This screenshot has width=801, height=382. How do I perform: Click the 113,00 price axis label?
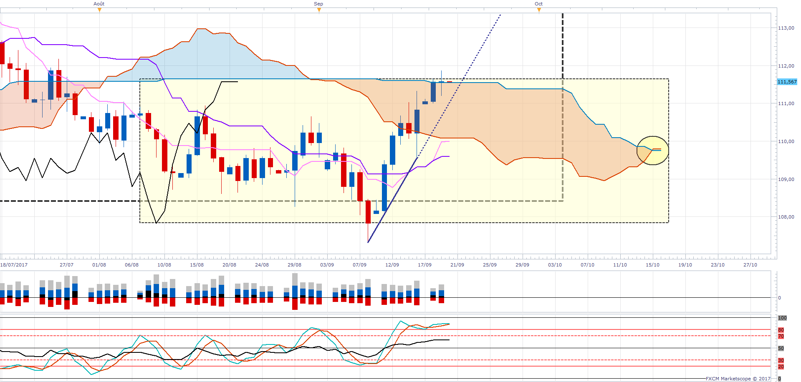786,28
